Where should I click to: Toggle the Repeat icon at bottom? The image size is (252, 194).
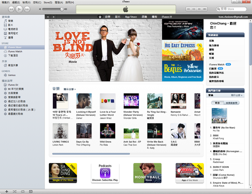[x=23, y=191]
